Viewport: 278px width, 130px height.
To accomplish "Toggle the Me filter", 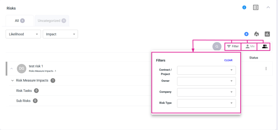I will coord(250,46).
